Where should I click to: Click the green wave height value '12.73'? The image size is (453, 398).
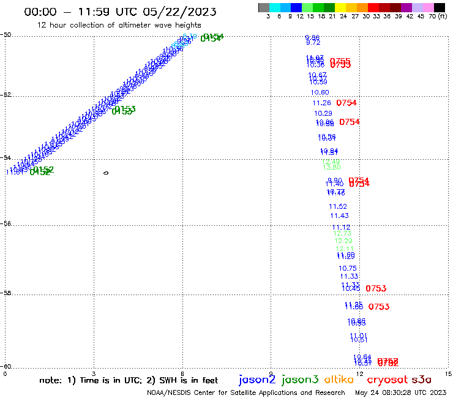pos(342,233)
